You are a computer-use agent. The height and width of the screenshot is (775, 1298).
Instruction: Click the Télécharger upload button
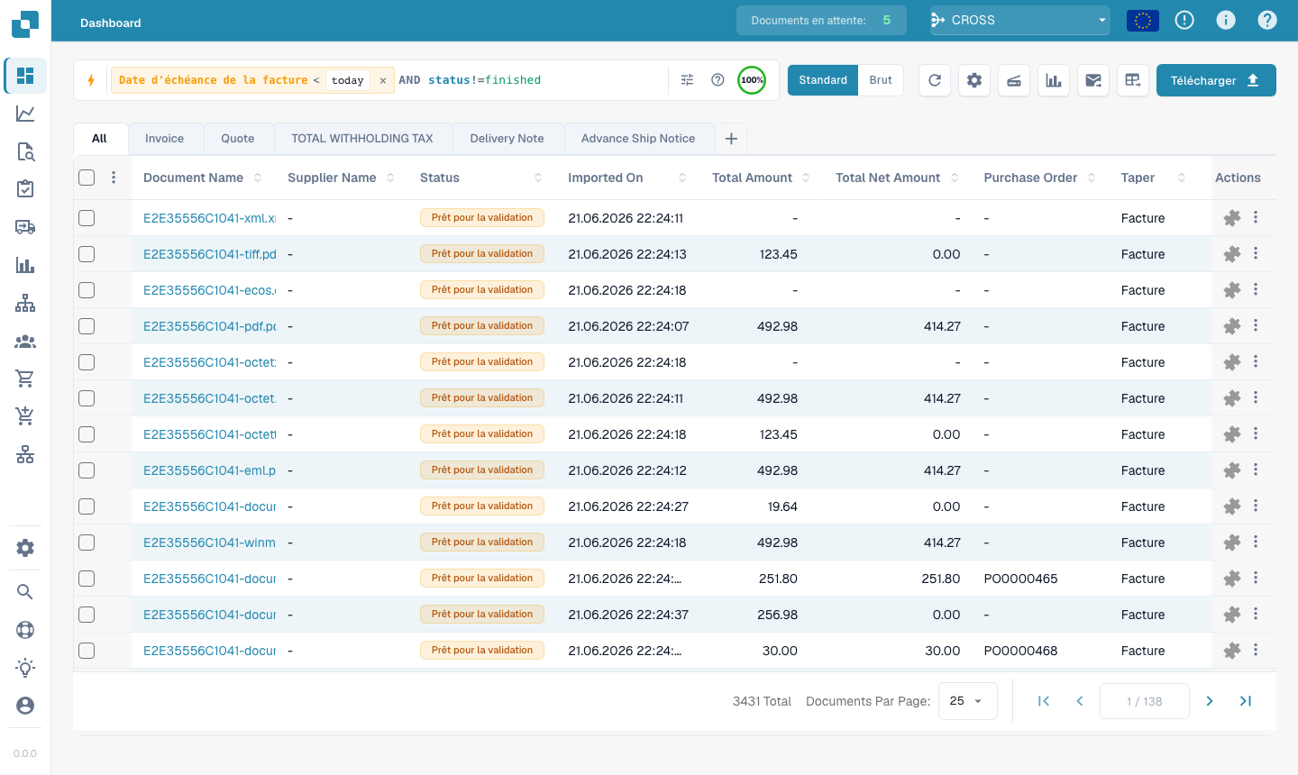pyautogui.click(x=1216, y=80)
